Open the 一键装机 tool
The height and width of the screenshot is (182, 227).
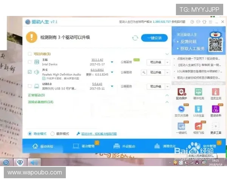pyautogui.click(x=181, y=126)
